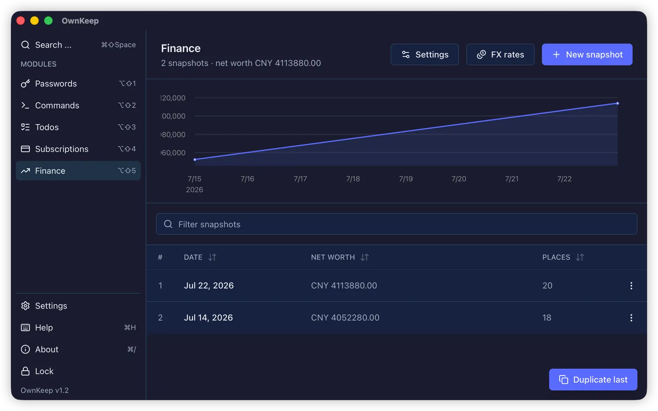Open the Help entry
Screen dimensions: 658x411
tap(78, 328)
